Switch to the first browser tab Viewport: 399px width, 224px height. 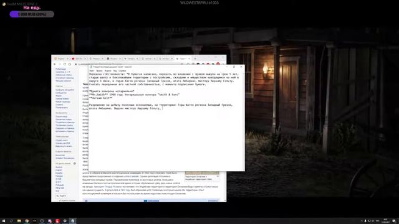(x=62, y=58)
